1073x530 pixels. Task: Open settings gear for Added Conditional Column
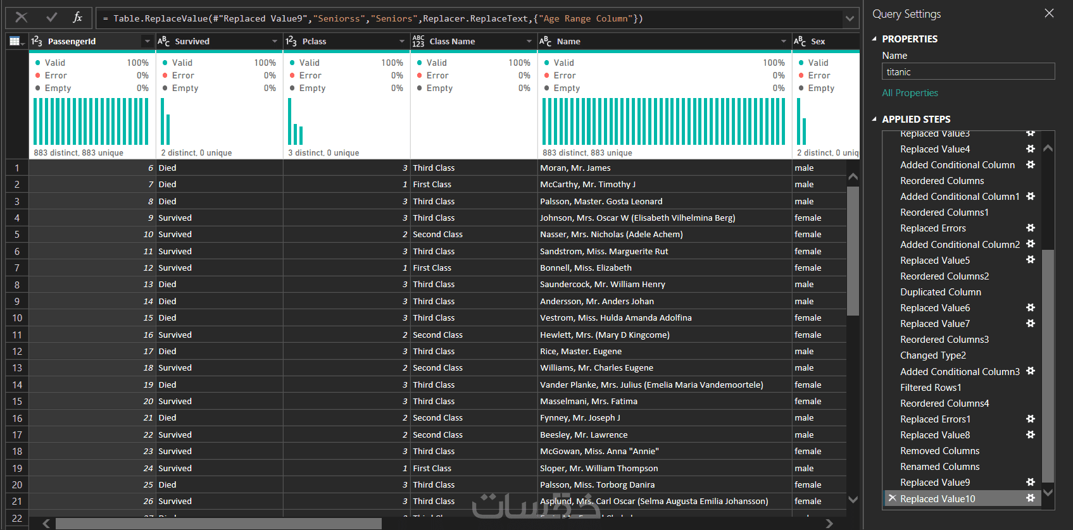(1031, 164)
